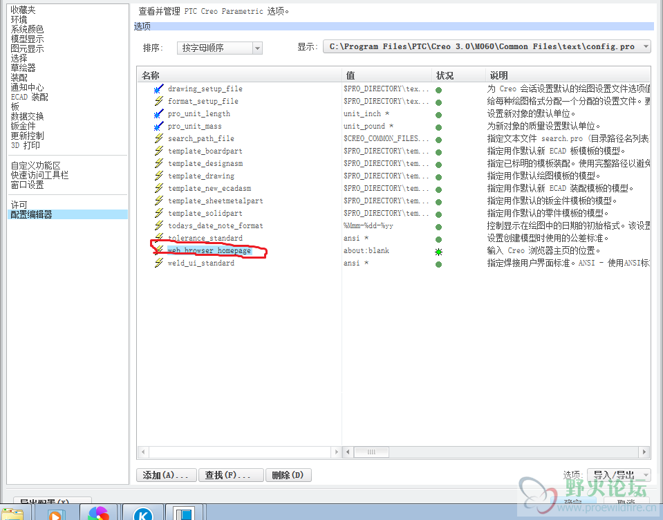Select 3D 打印 in the left panel
Image resolution: width=663 pixels, height=520 pixels.
[x=26, y=145]
